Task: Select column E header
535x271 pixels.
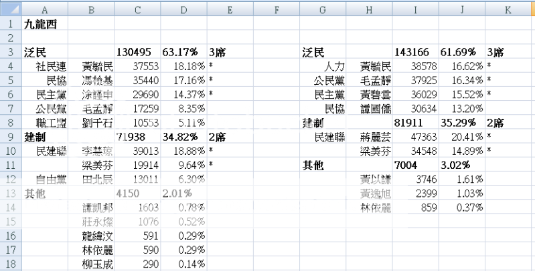Action: pos(230,9)
